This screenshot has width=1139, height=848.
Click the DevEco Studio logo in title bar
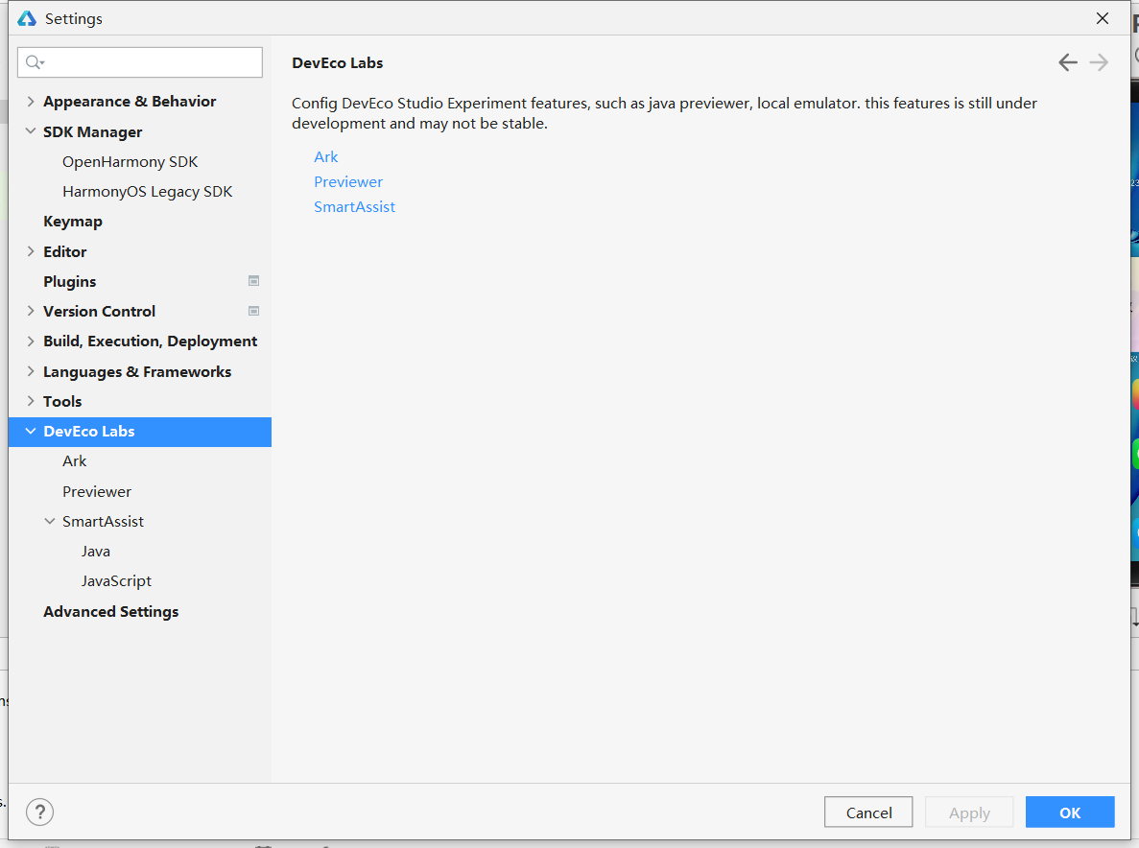point(27,18)
